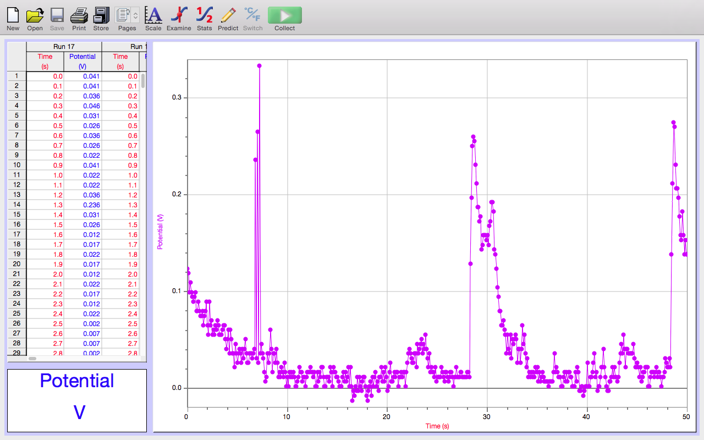Autoscale the graph with the Scale tool

coord(153,15)
